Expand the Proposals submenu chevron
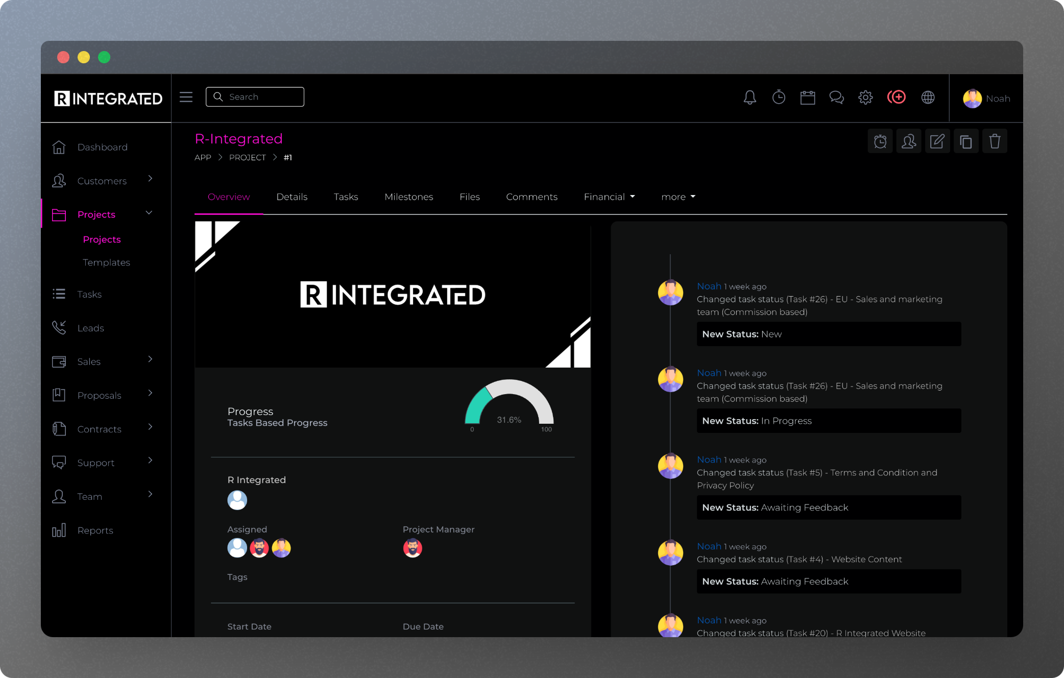Image resolution: width=1064 pixels, height=678 pixels. pos(150,393)
